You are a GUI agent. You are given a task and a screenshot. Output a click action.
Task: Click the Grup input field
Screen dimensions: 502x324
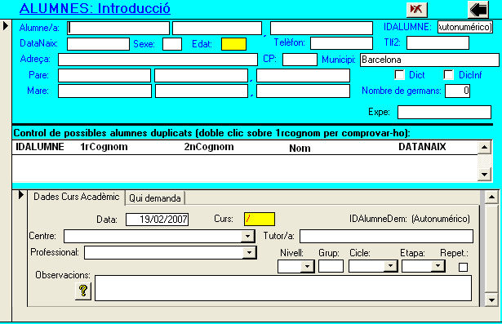pos(331,266)
